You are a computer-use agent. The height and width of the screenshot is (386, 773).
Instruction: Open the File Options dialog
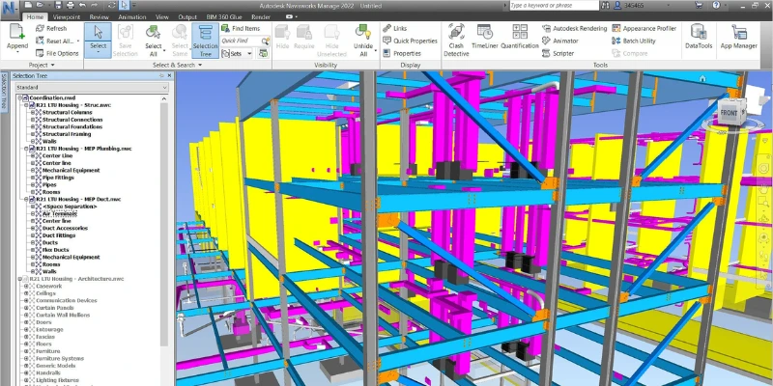(x=57, y=53)
